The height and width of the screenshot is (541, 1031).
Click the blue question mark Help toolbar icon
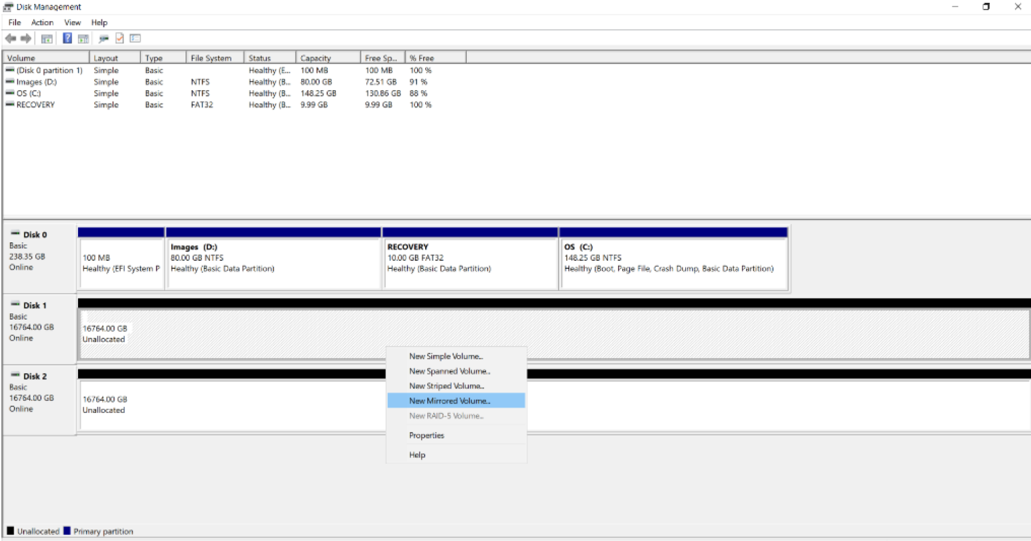coord(67,39)
